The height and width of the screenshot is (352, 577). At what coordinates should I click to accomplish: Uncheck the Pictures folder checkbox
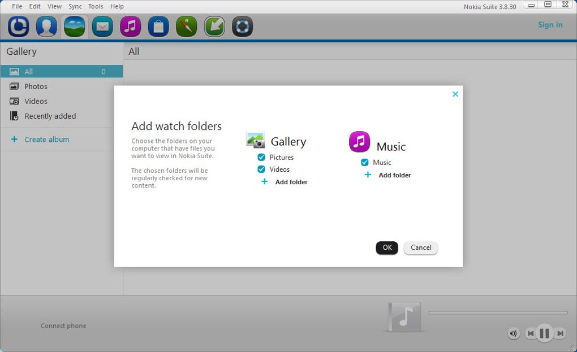[261, 157]
